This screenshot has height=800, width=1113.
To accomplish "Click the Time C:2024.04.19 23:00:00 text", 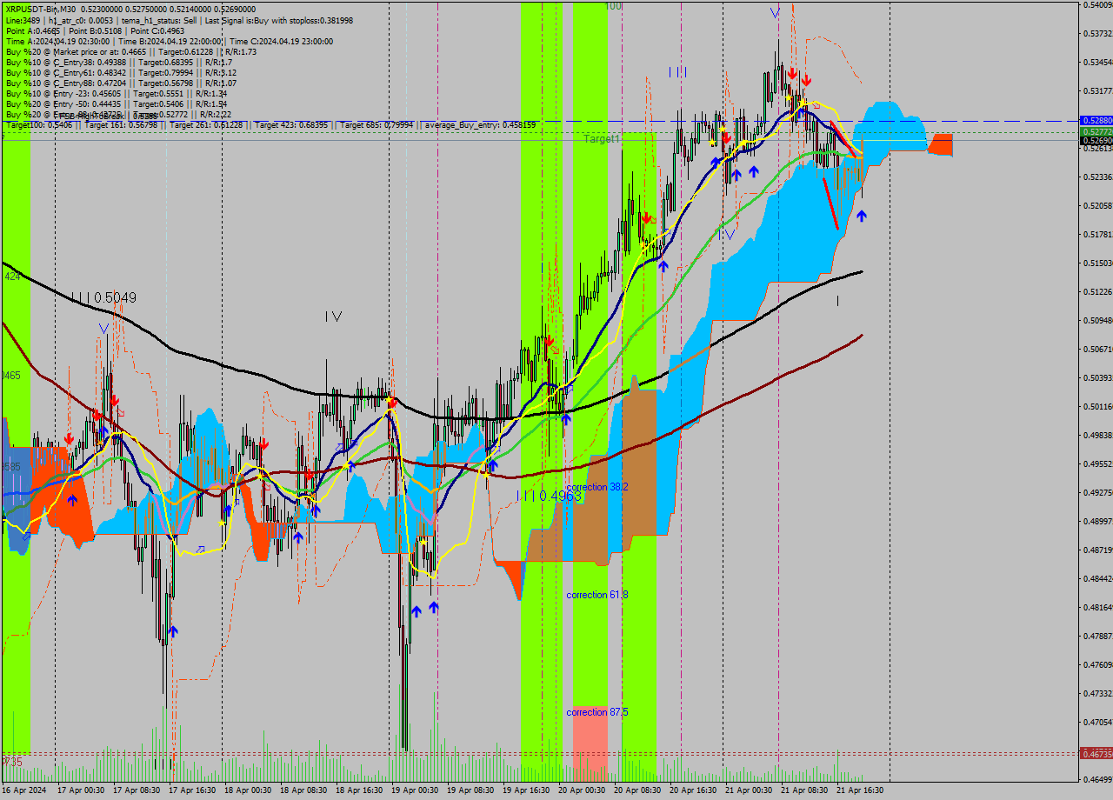I will pyautogui.click(x=281, y=40).
